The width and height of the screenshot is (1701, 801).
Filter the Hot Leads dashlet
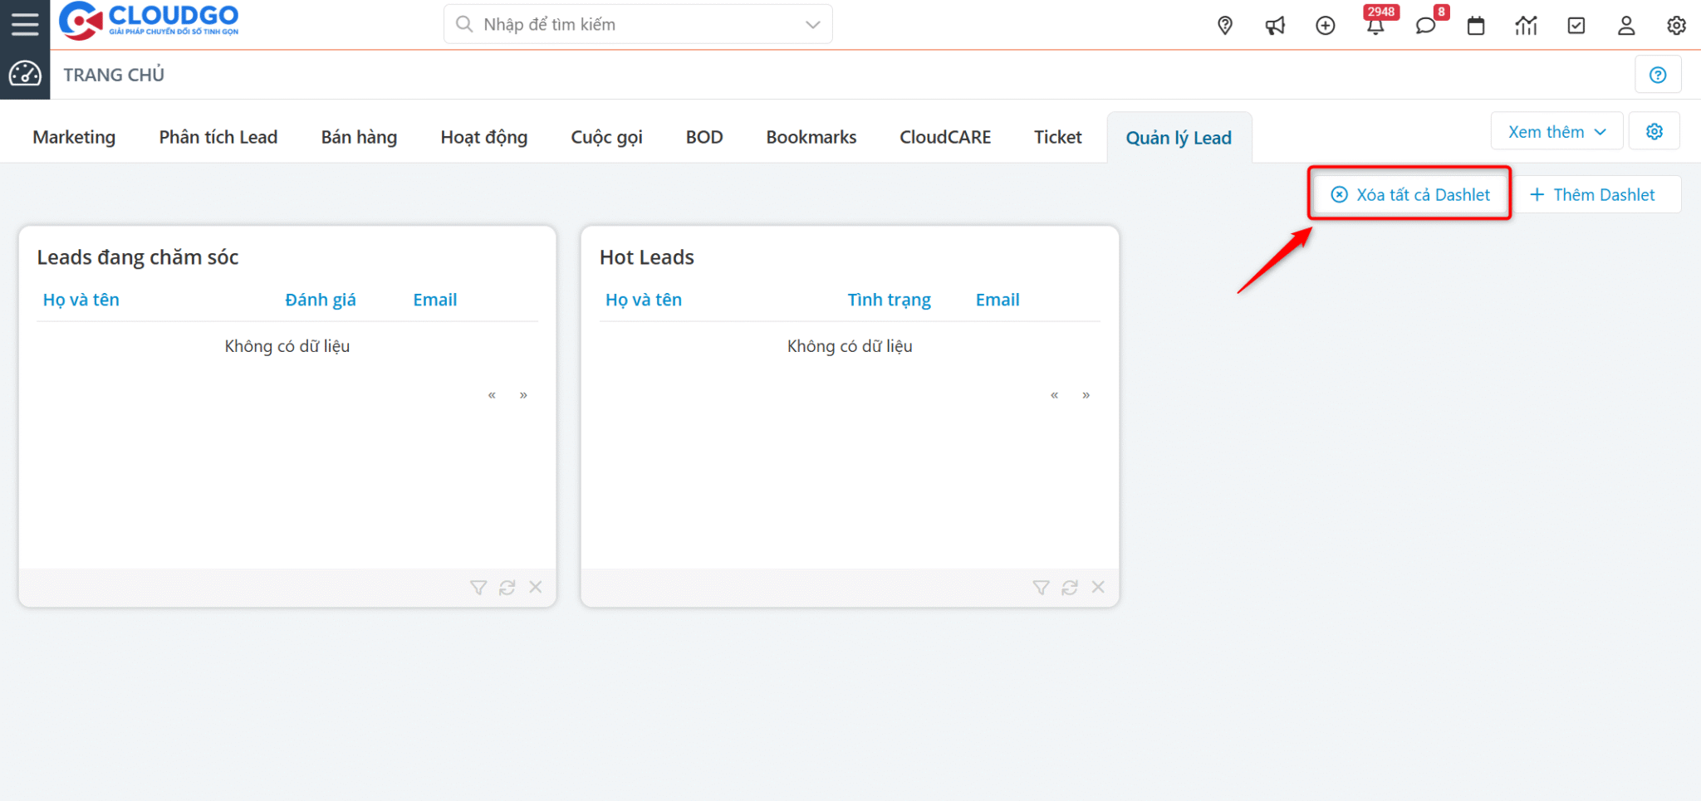(x=1041, y=588)
